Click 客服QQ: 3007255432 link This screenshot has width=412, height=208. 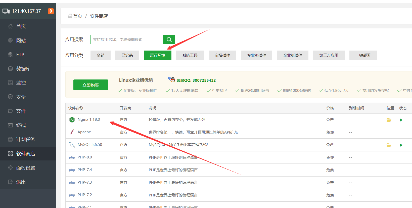[x=196, y=80]
